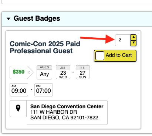This screenshot has width=152, height=136.
Task: Select the Jul 27 Sun calendar icon
Action: [x=82, y=72]
